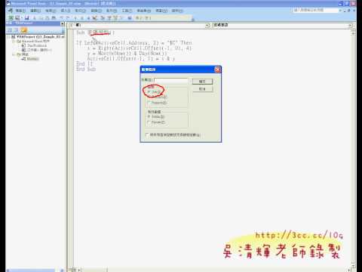Click the Properties Window toolbar icon
The image size is (362, 272).
[109, 18]
